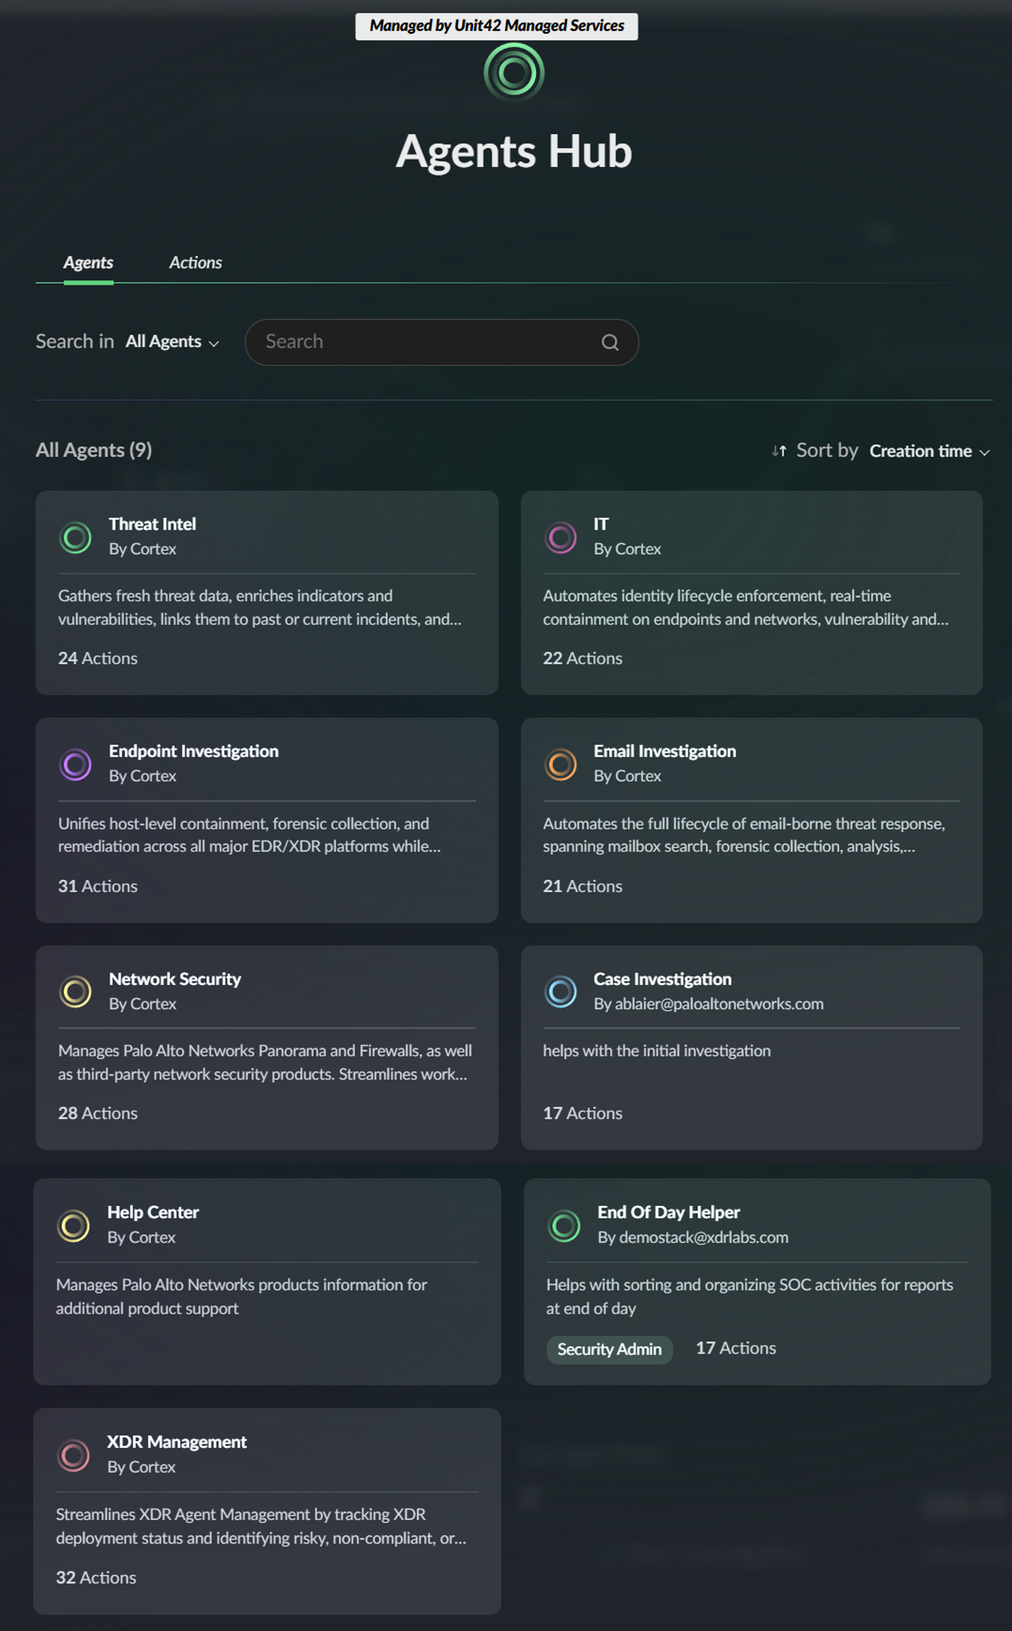Click the IT agent ring icon

pos(560,537)
